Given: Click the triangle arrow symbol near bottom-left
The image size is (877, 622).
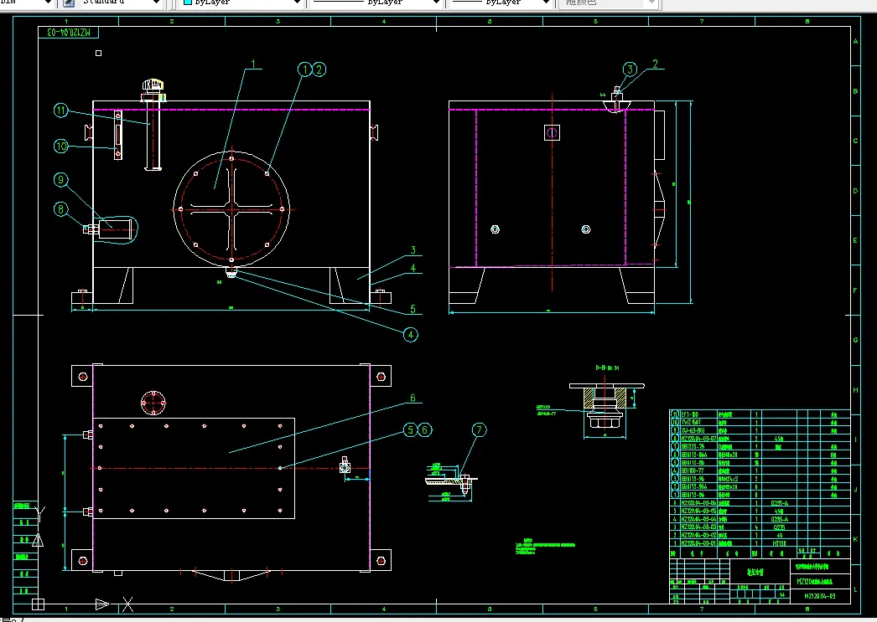Looking at the screenshot, I should click(x=102, y=604).
